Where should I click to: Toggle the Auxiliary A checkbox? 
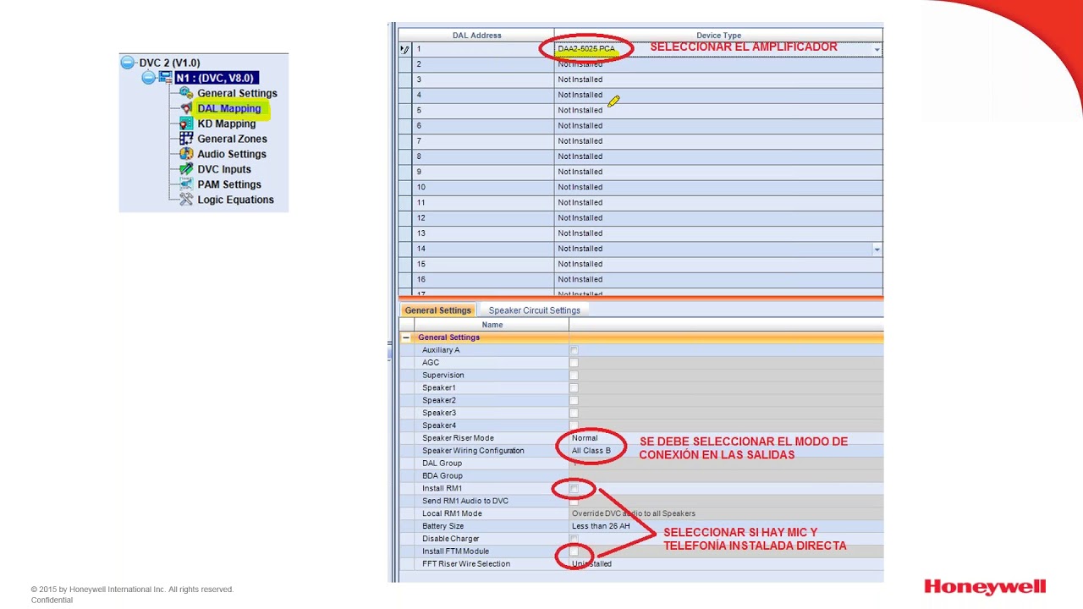[574, 350]
